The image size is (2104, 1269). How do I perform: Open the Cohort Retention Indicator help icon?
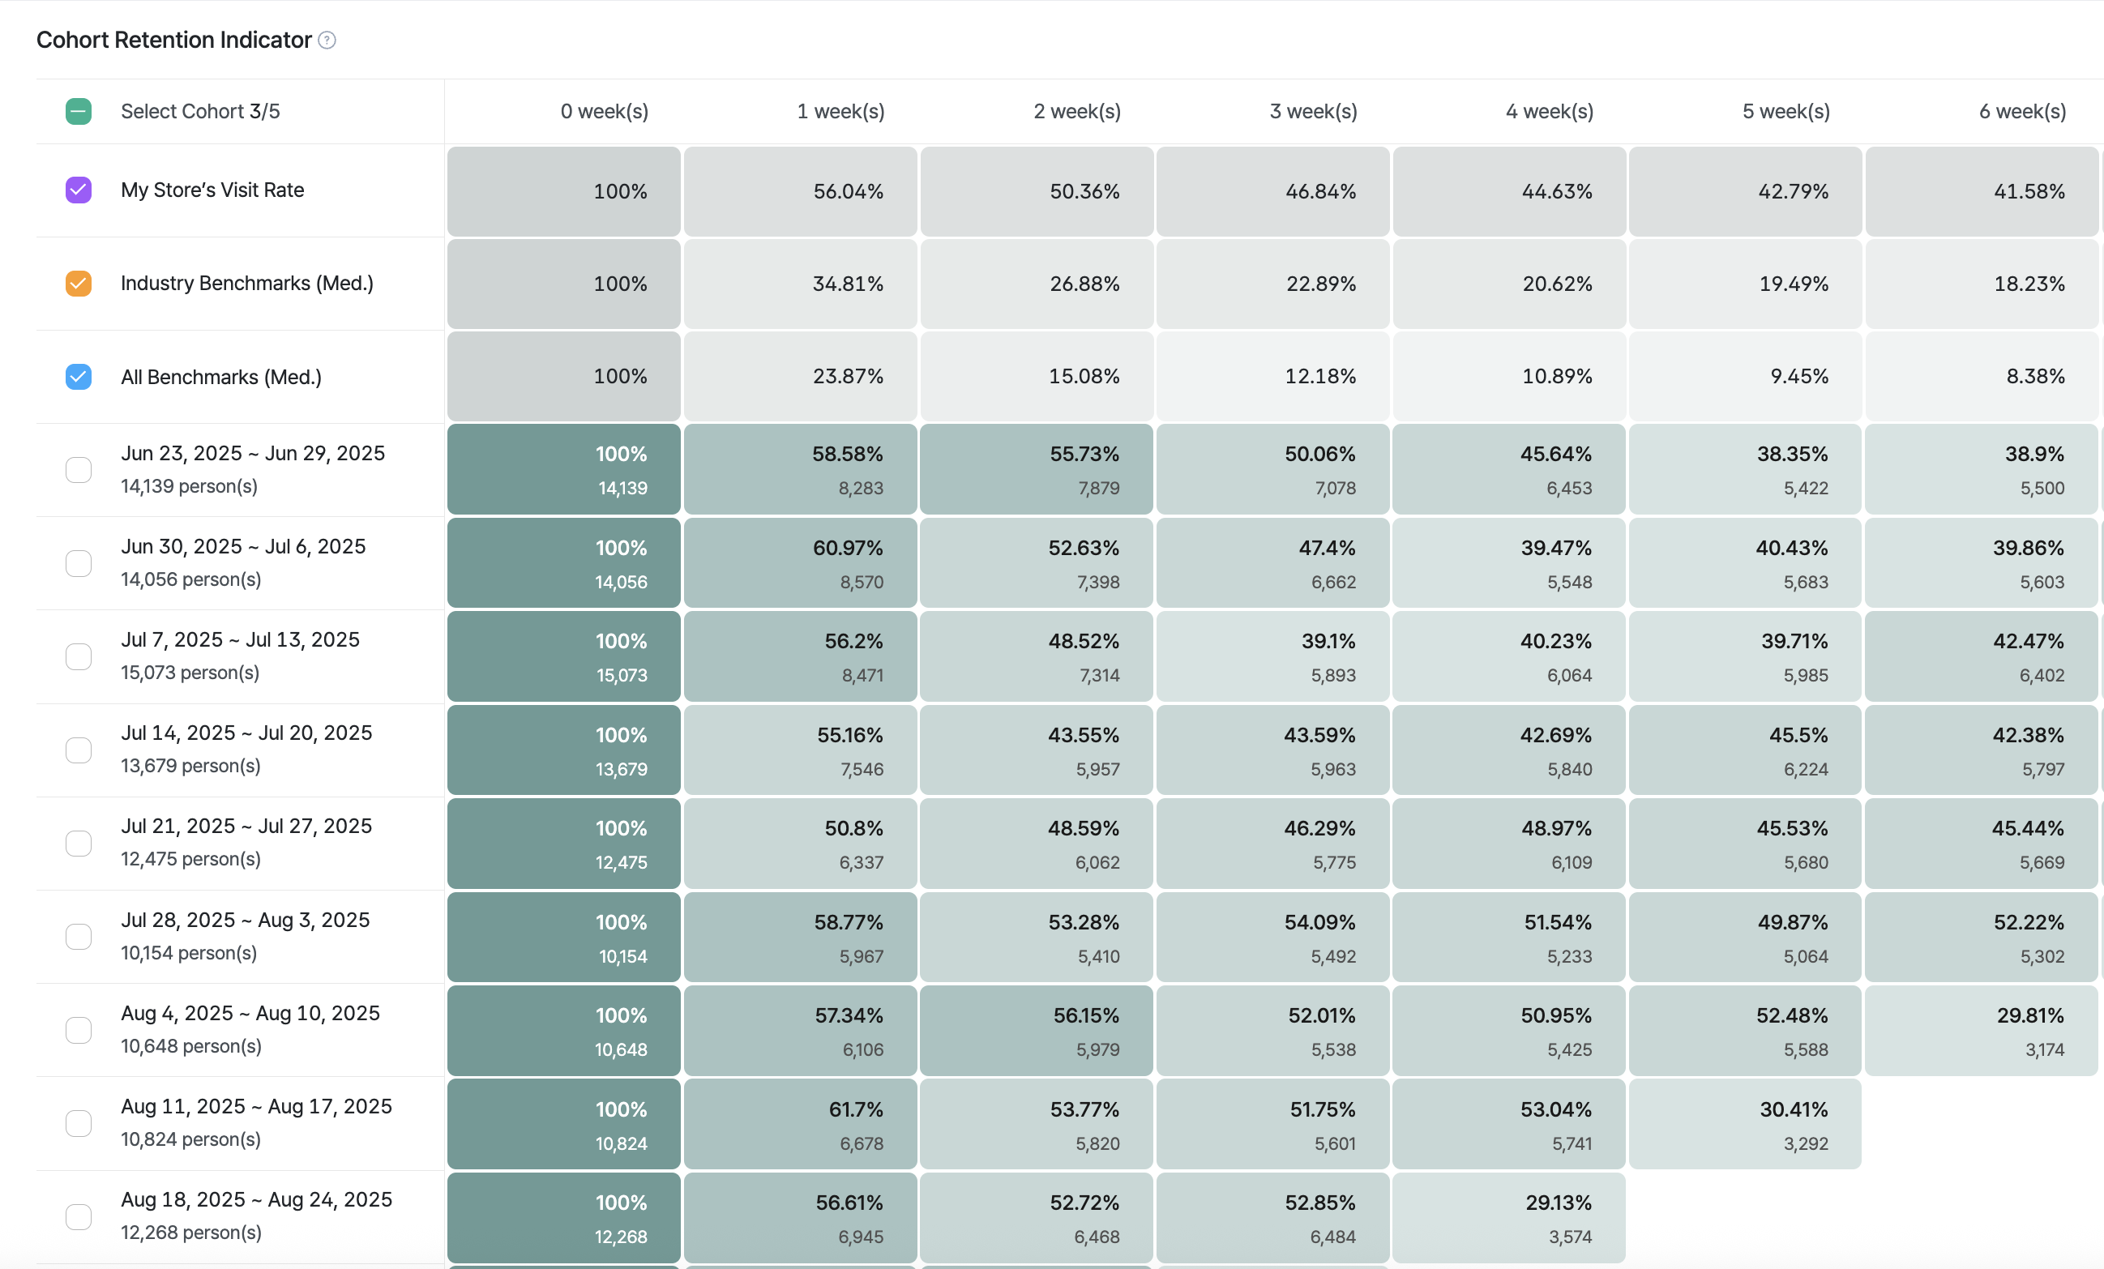click(x=327, y=41)
